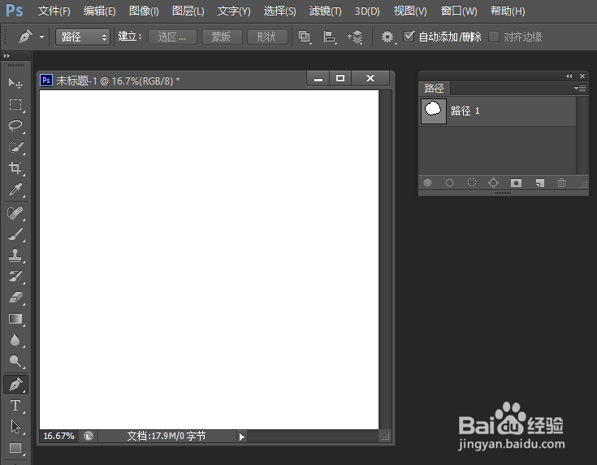Expand the status bar info arrow
The height and width of the screenshot is (465, 597).
click(242, 437)
